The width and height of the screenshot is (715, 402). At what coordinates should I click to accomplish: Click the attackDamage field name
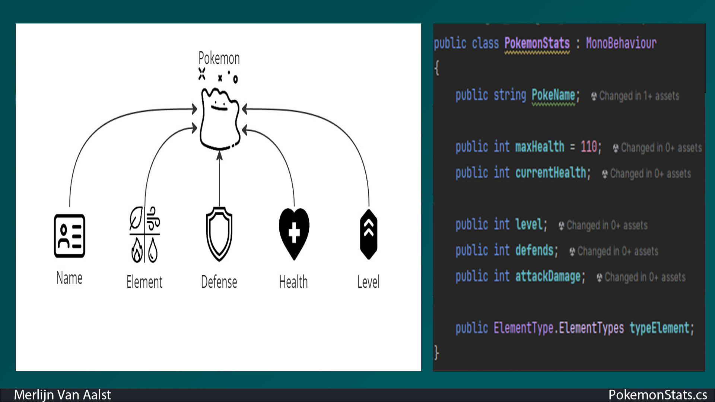click(548, 277)
